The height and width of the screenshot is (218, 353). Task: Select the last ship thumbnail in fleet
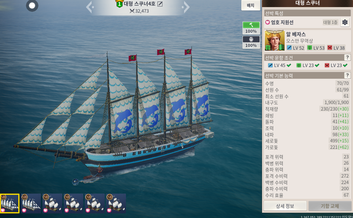coord(116,203)
